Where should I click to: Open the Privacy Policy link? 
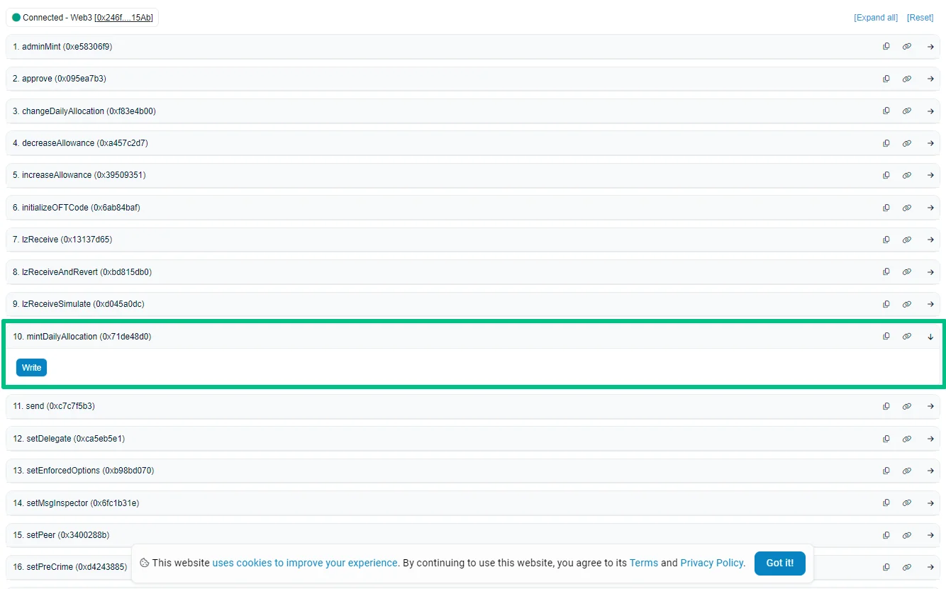712,563
